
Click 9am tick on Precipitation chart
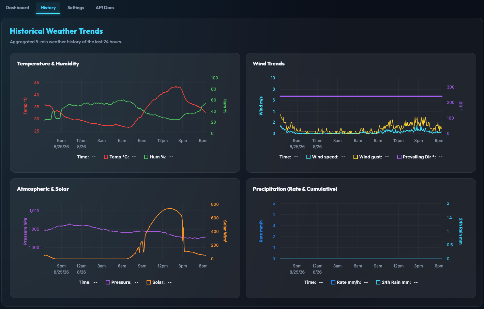click(378, 266)
